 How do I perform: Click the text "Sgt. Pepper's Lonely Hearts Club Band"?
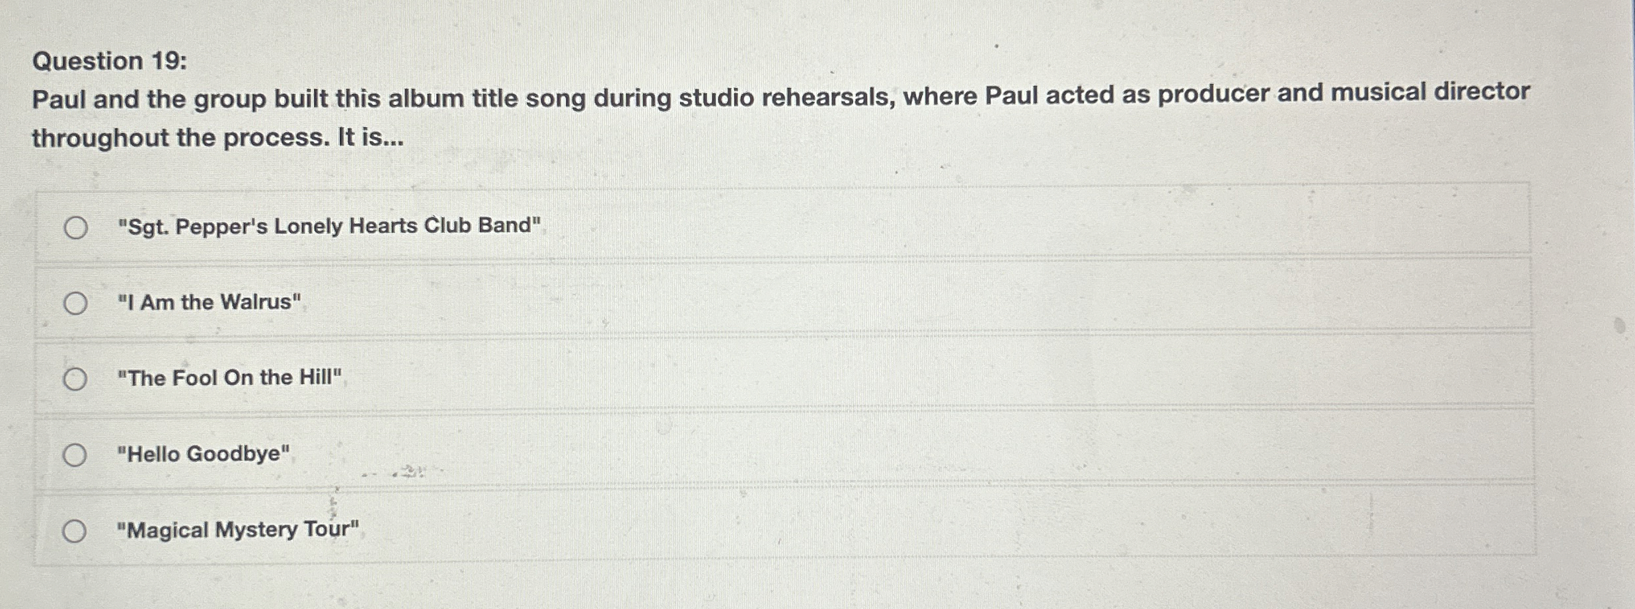(x=328, y=226)
